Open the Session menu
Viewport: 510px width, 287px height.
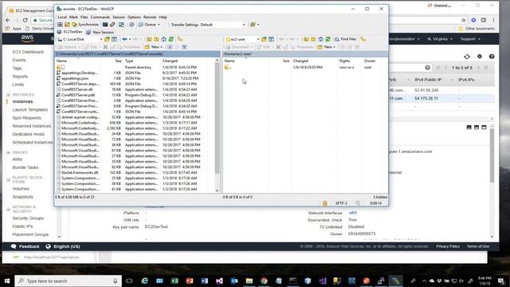119,17
